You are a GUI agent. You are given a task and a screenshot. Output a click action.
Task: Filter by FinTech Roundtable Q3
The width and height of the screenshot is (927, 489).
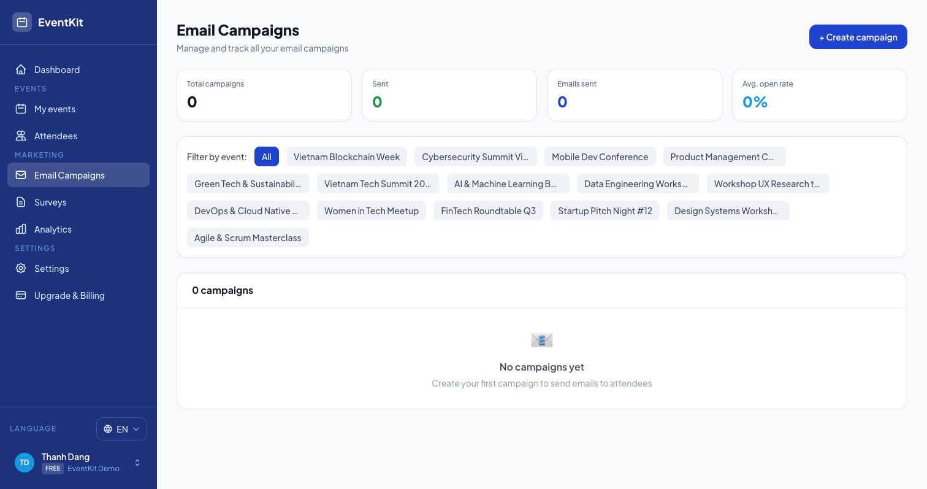coord(488,210)
